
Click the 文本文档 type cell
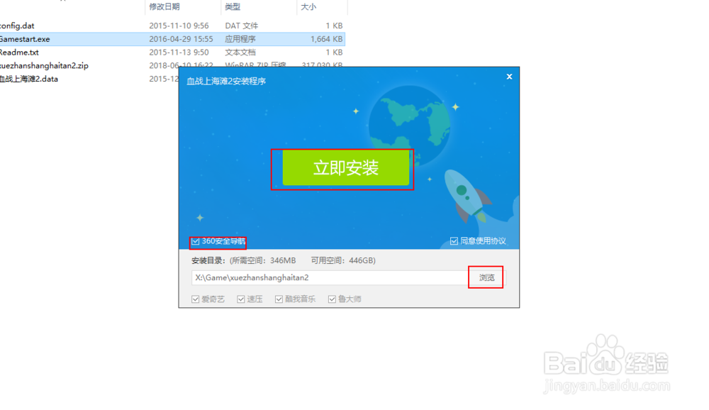pos(240,52)
